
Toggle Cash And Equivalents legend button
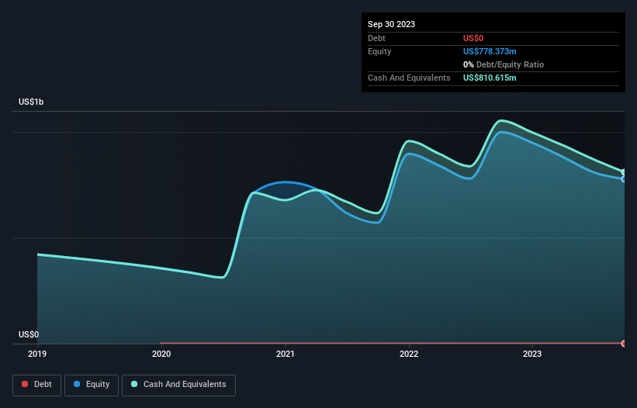point(178,385)
